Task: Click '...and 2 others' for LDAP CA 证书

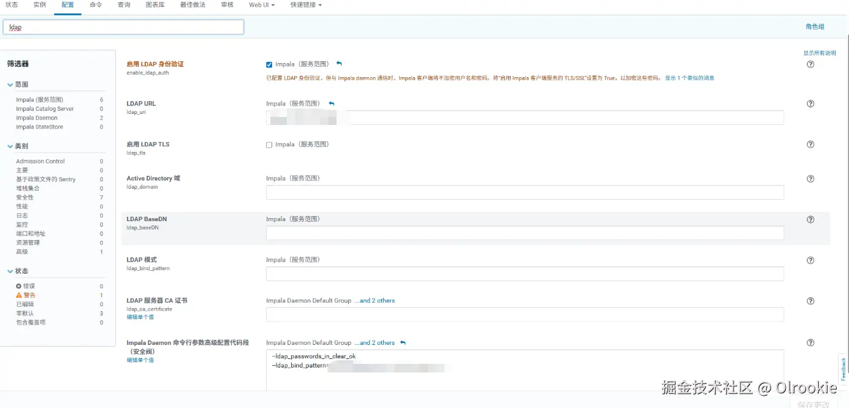Action: [x=375, y=301]
